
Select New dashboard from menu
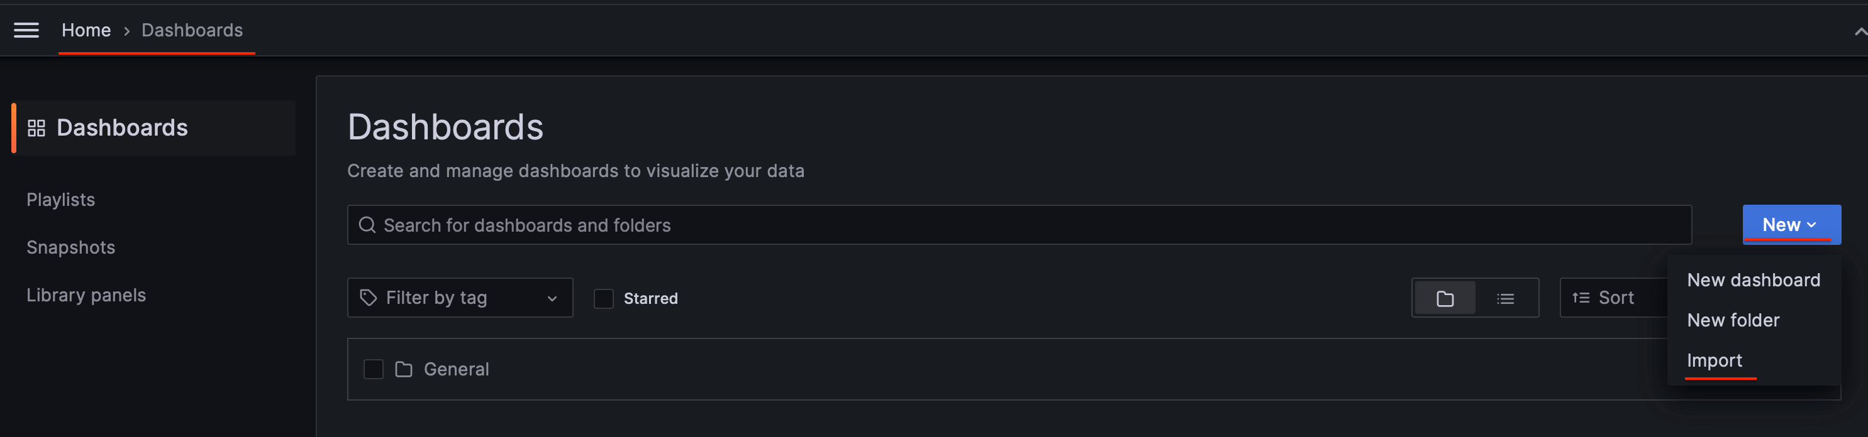pos(1753,280)
